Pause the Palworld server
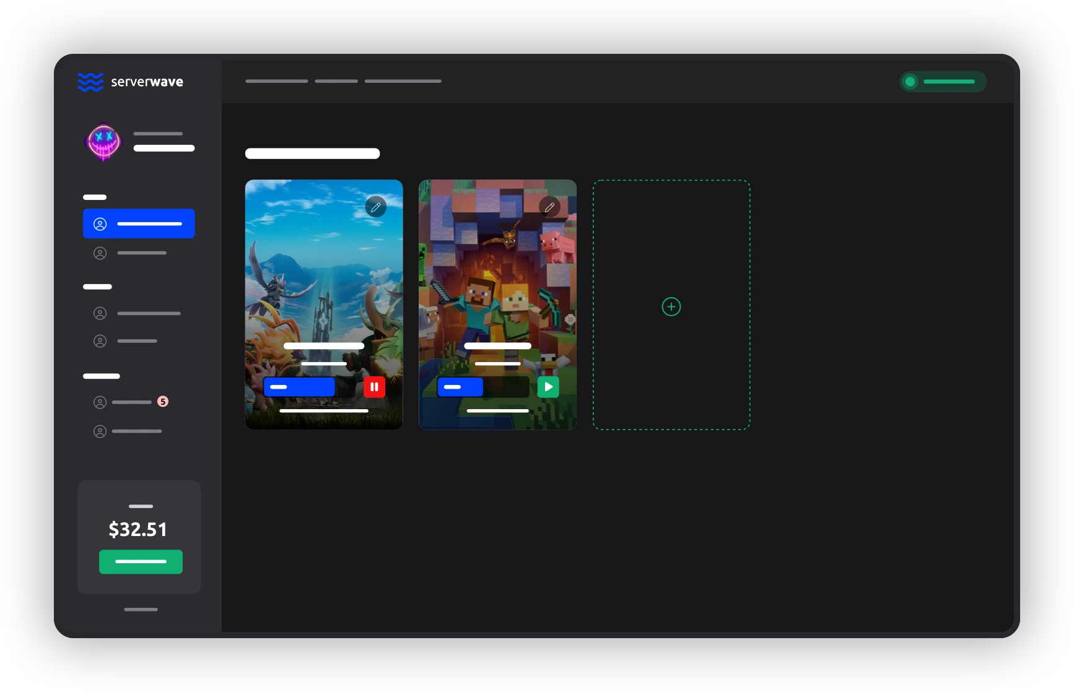 [x=374, y=387]
